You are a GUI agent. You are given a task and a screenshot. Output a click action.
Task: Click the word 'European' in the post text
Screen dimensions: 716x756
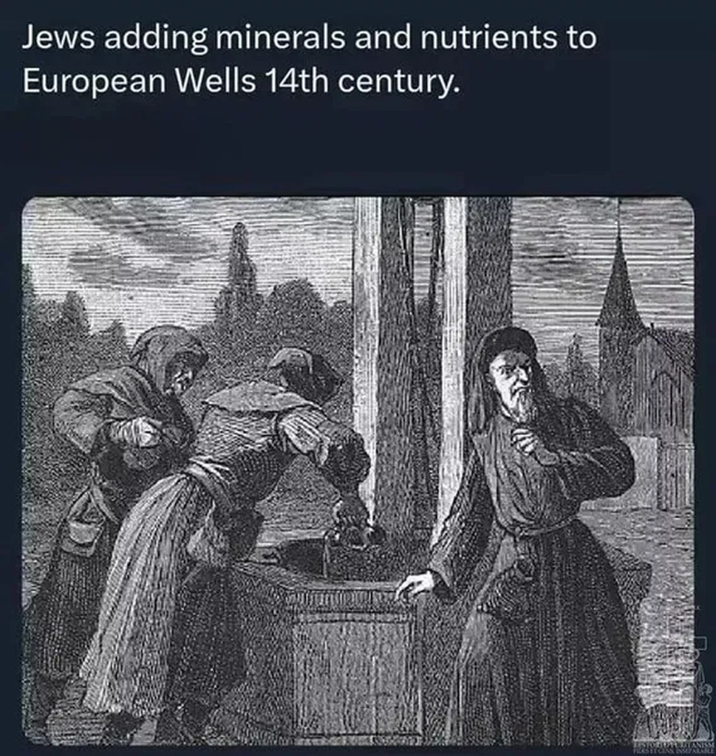tap(94, 81)
